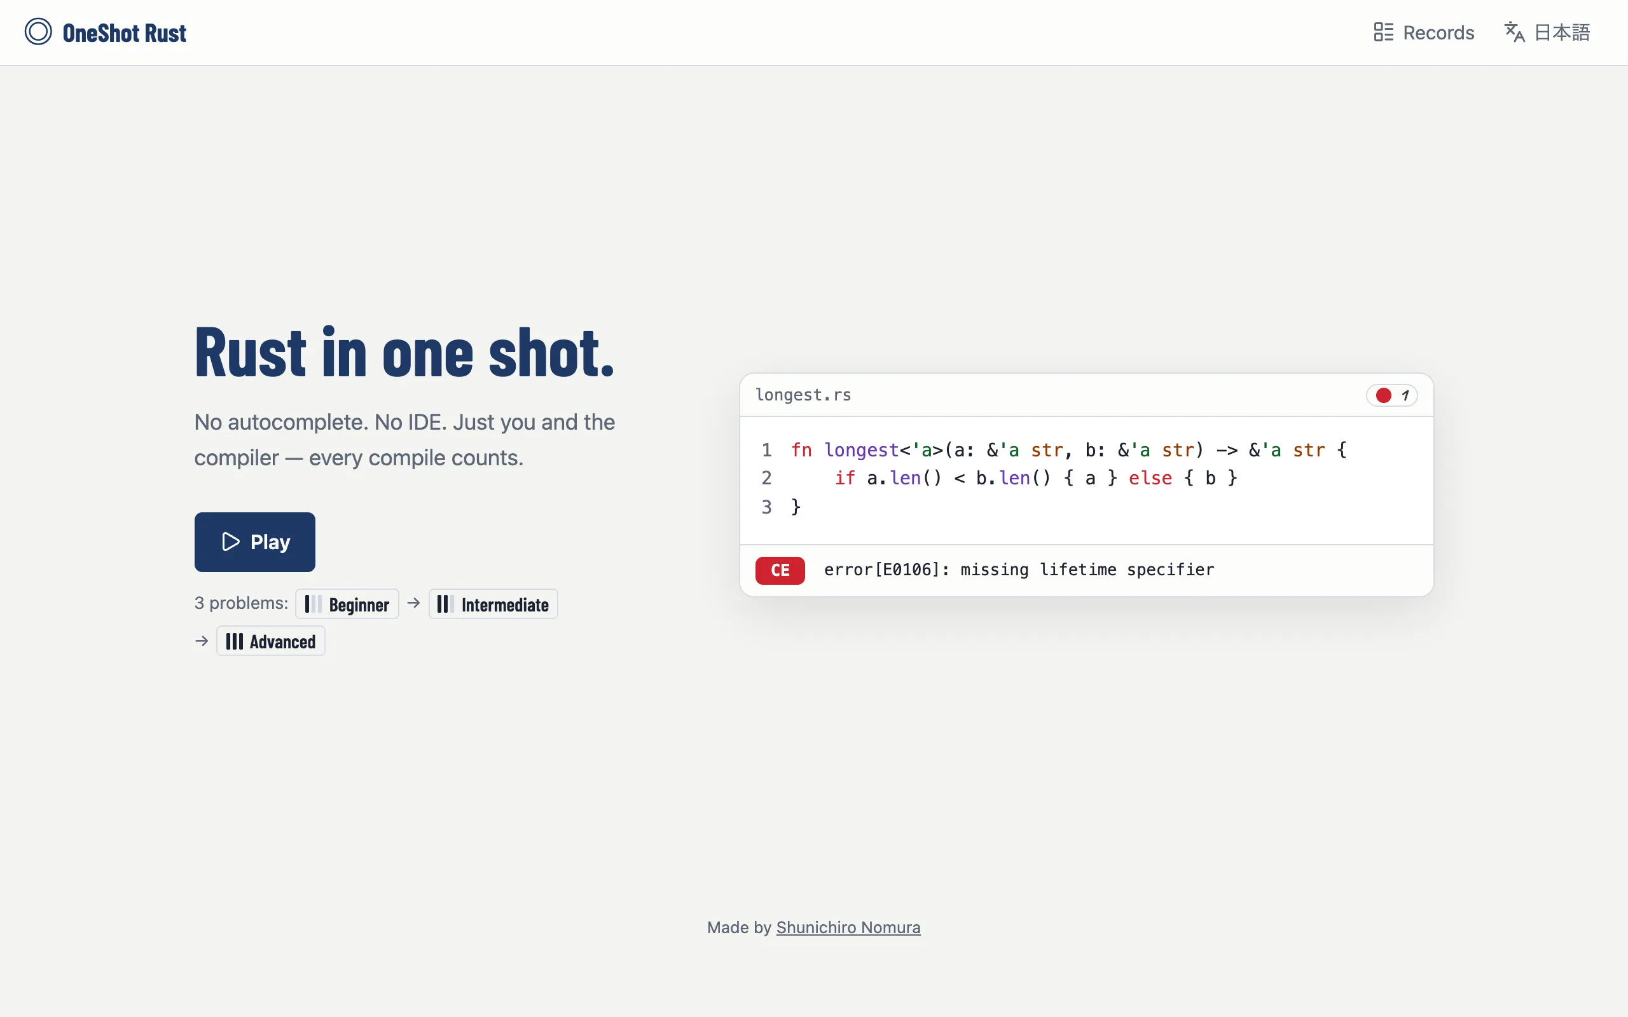Image resolution: width=1628 pixels, height=1017 pixels.
Task: Click the Records list icon
Action: click(1383, 32)
